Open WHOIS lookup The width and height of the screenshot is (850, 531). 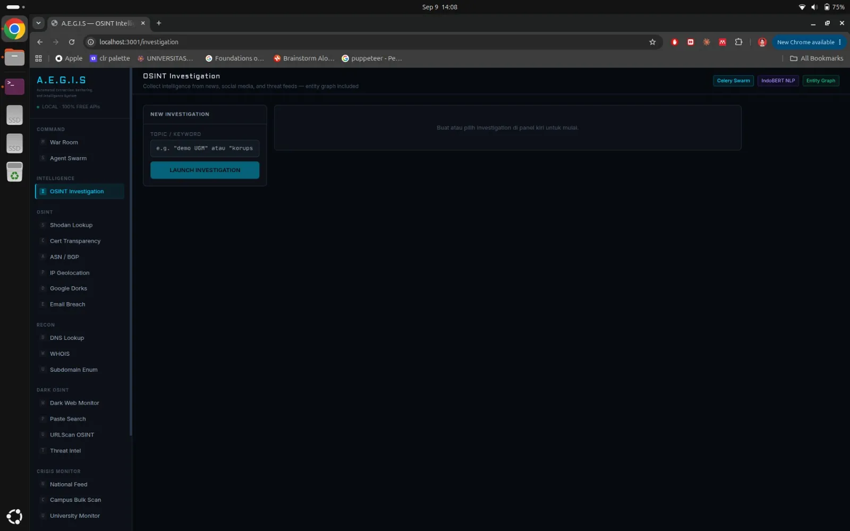click(79, 354)
